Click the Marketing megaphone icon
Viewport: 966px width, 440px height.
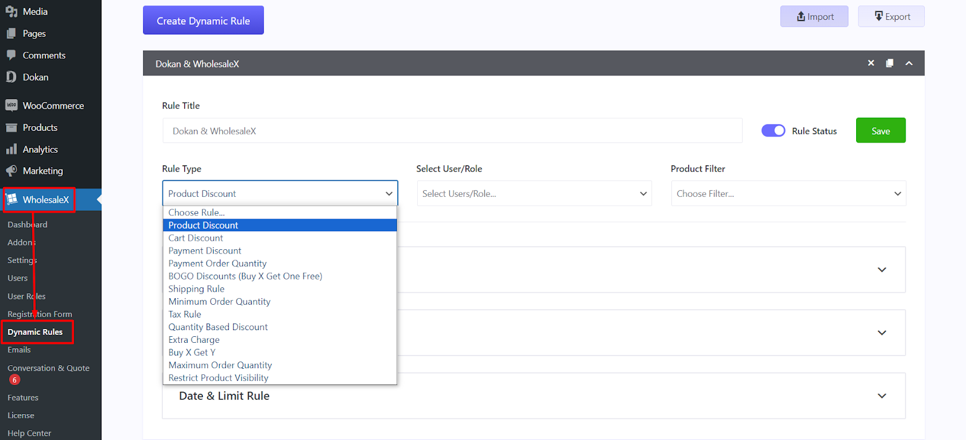(x=11, y=171)
